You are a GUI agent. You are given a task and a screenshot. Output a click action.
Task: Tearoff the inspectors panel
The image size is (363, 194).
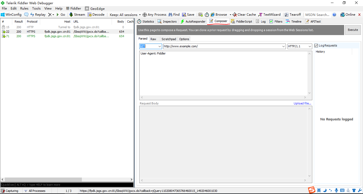pyautogui.click(x=293, y=15)
